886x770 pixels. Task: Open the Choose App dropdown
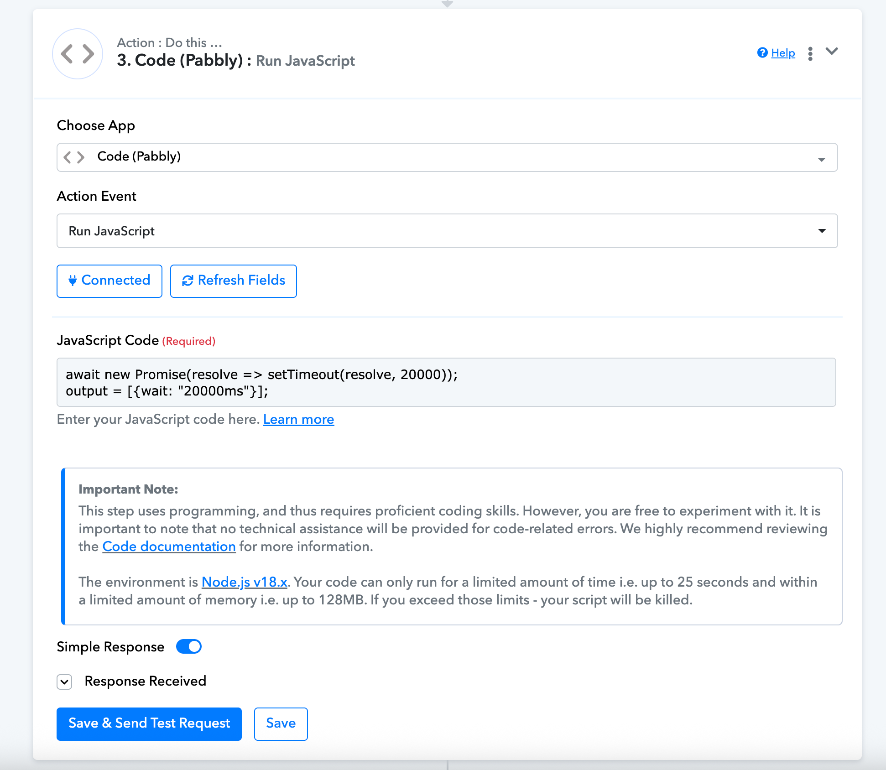point(447,157)
